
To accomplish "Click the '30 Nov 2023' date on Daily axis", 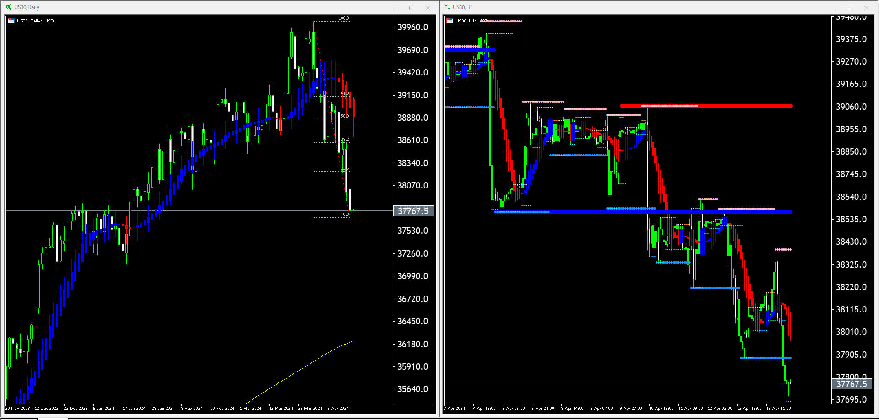I will click(x=18, y=409).
